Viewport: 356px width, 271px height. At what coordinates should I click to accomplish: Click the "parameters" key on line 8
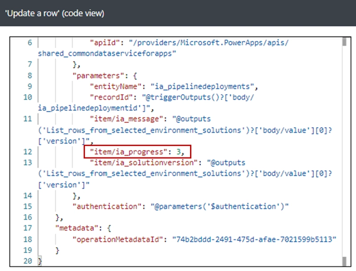coord(94,76)
